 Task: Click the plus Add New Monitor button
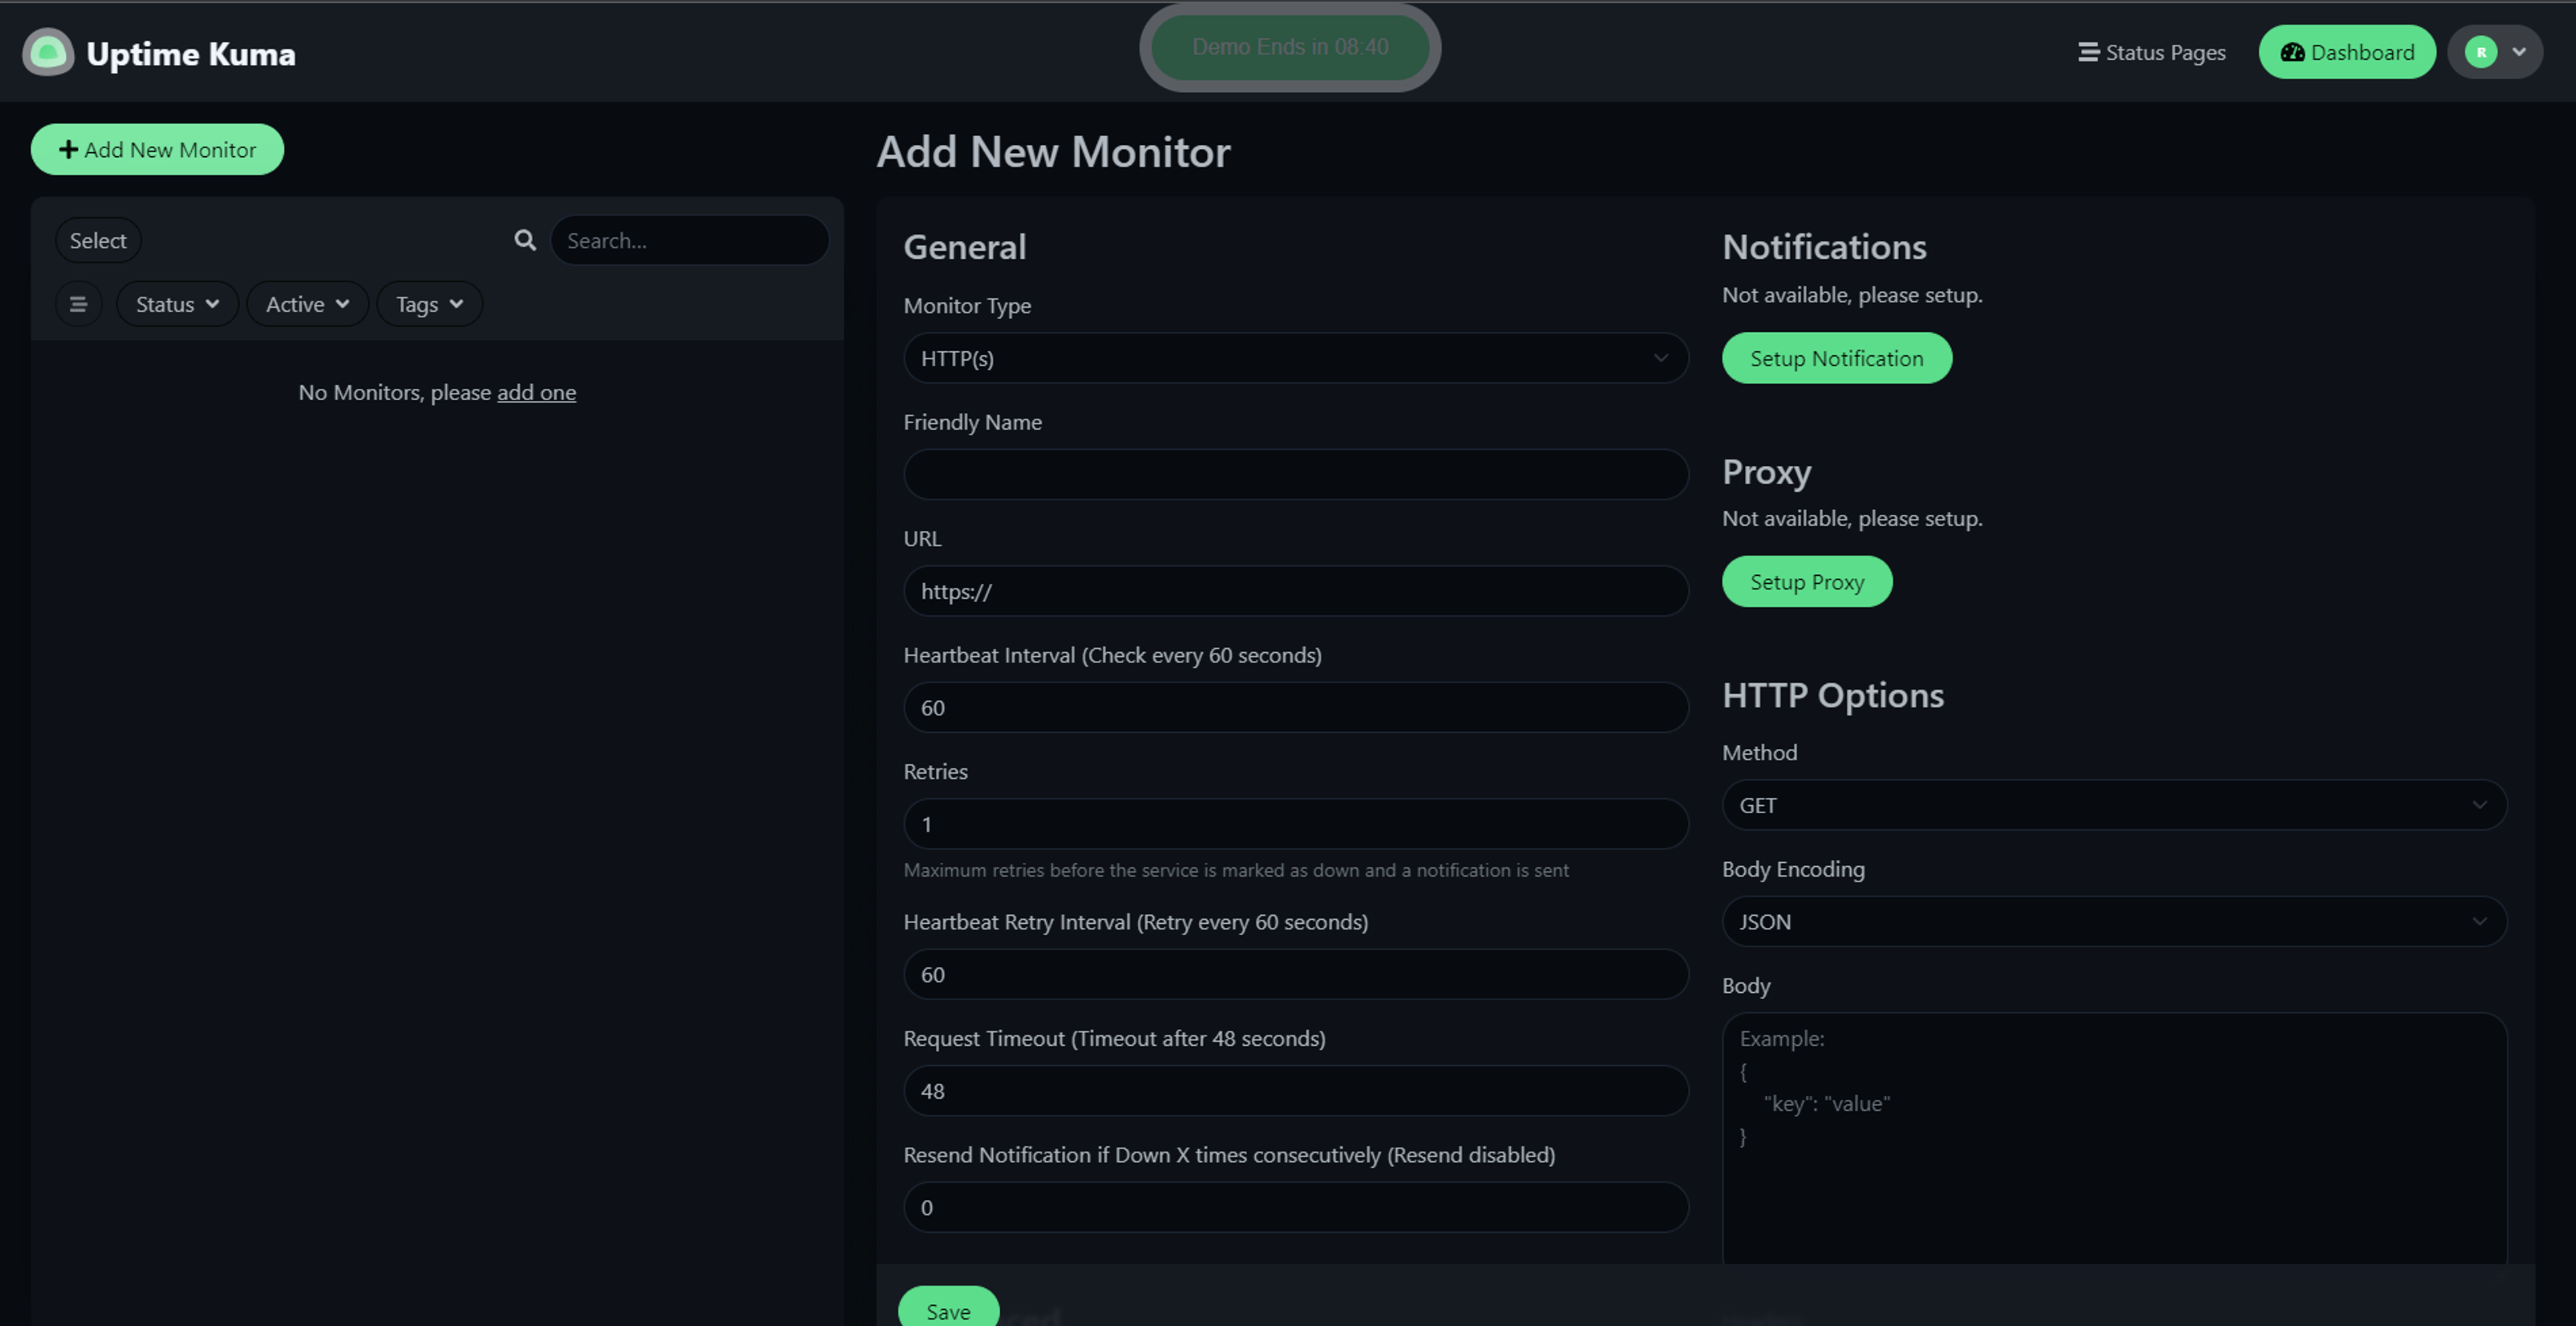(157, 149)
